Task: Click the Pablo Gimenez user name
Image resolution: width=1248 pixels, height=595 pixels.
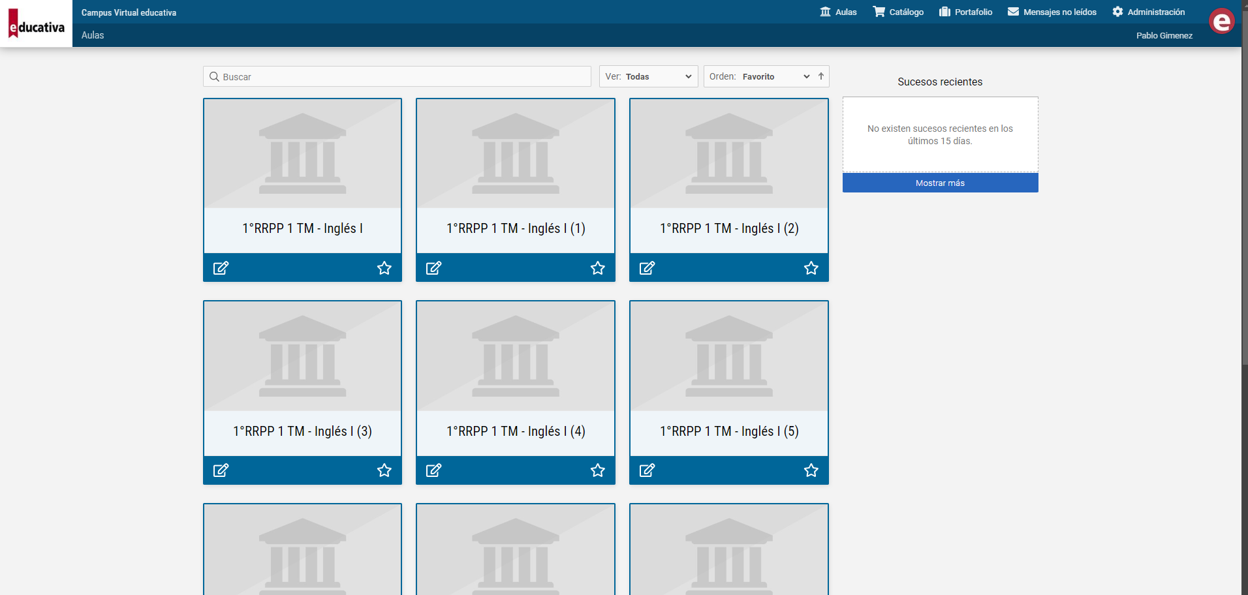Action: 1164,36
